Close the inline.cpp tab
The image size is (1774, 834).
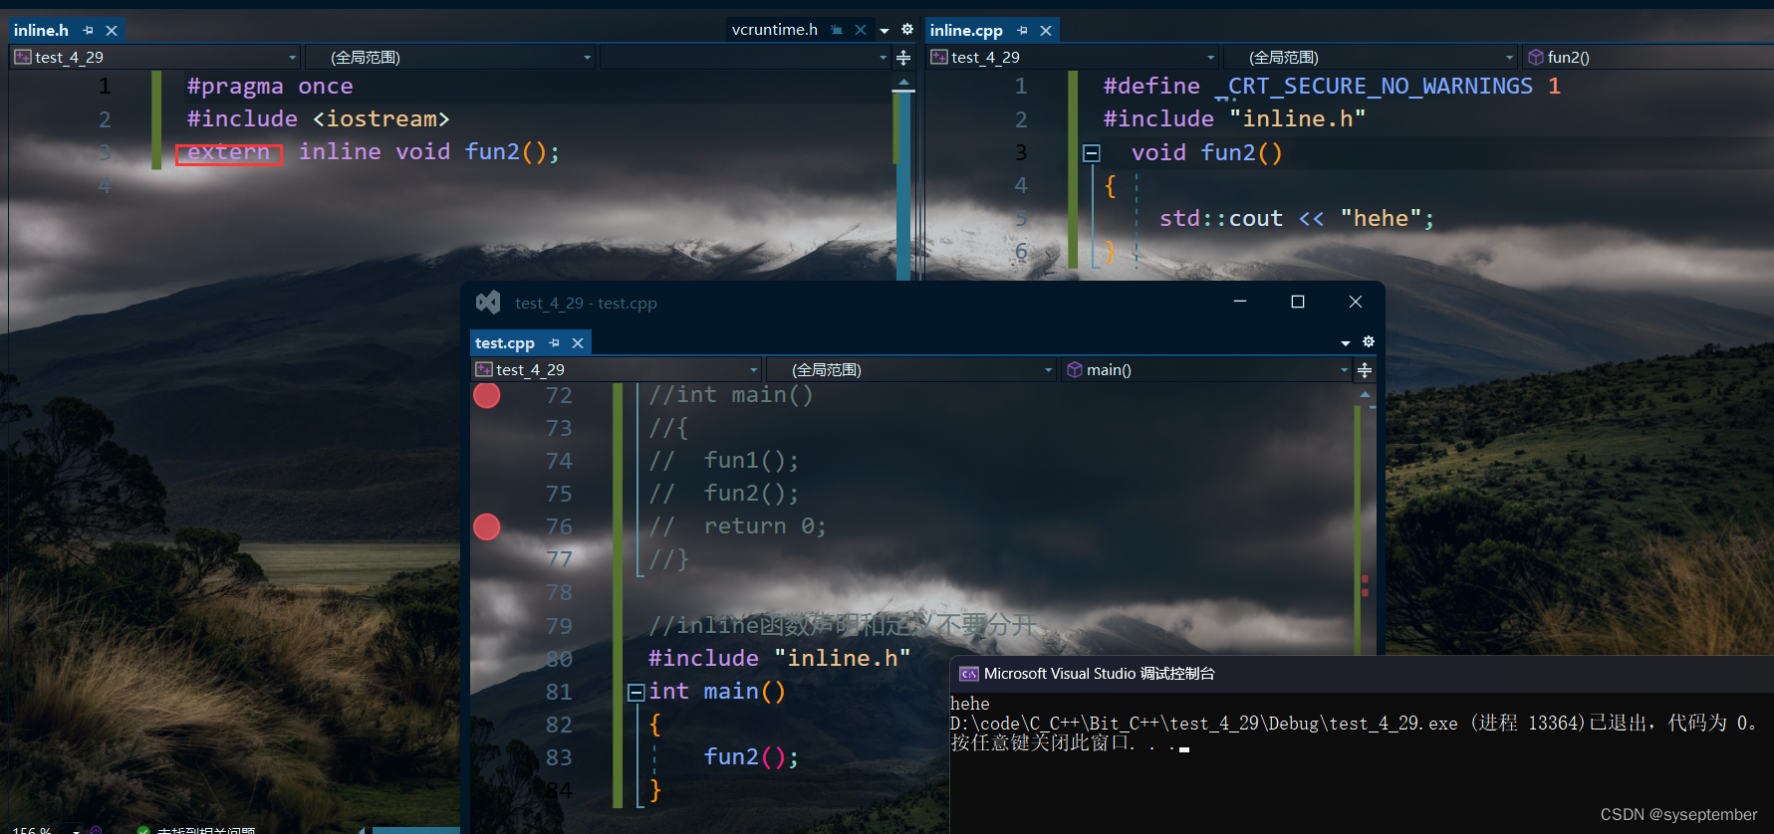(1046, 31)
